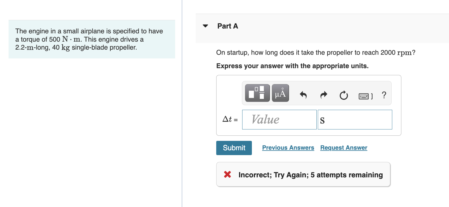This screenshot has width=449, height=207.
Task: Click the undo arrow icon
Action: point(303,95)
